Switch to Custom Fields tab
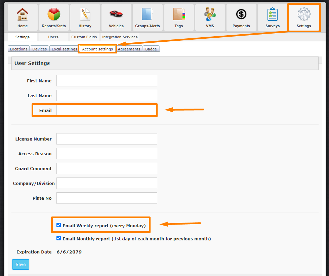Screen dimensions: 329x276 coord(84,37)
